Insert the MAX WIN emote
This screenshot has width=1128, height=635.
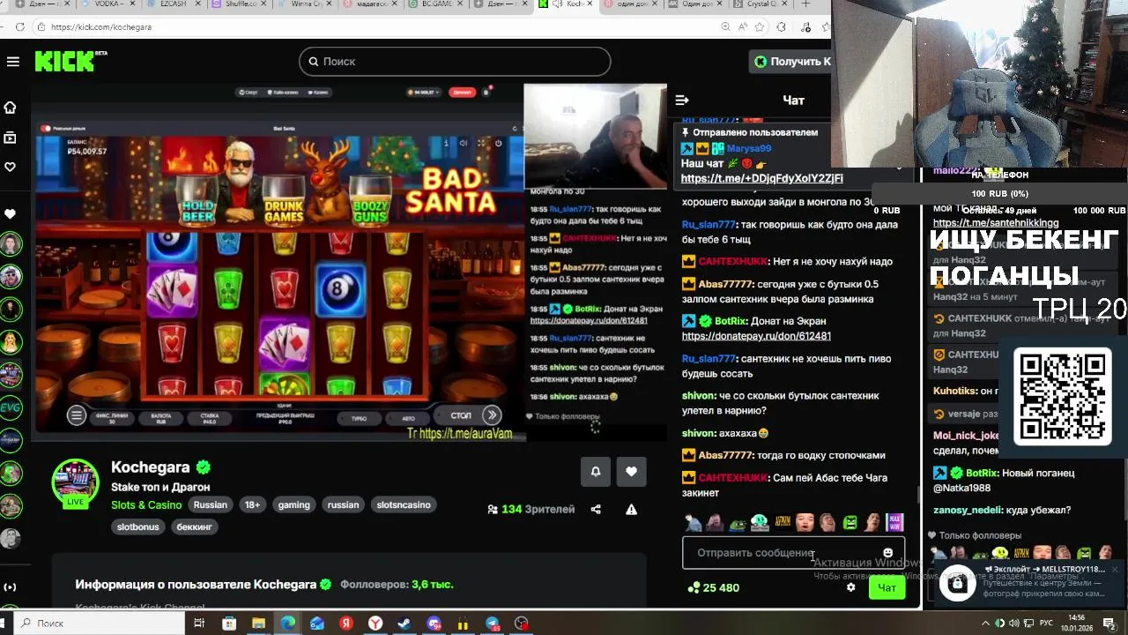pos(894,523)
